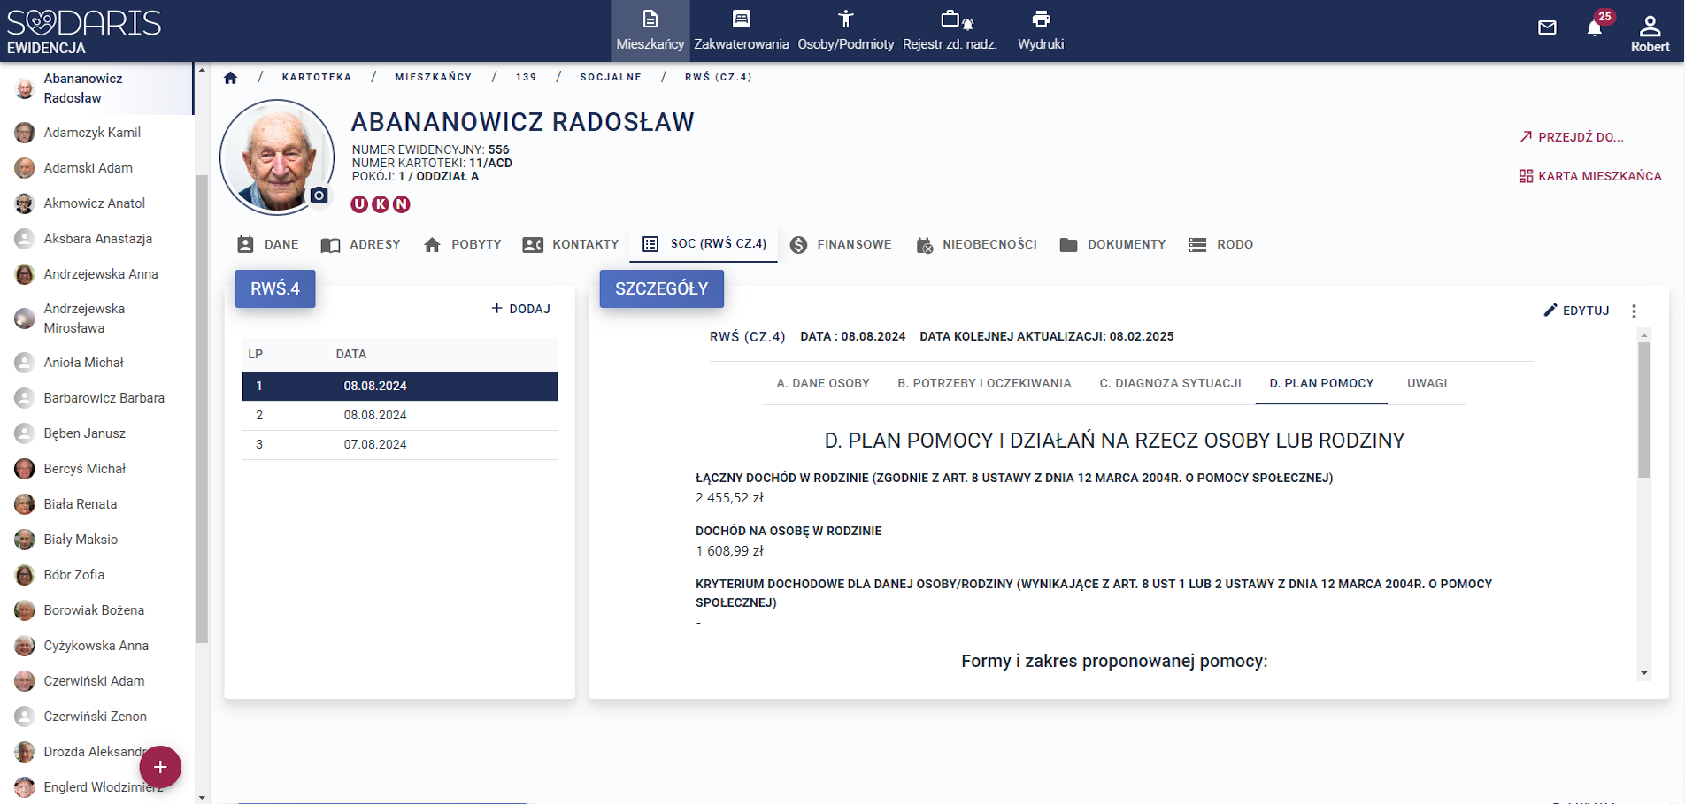Click the Edytuj button
Screen dimensions: 1685x805
pyautogui.click(x=1576, y=310)
